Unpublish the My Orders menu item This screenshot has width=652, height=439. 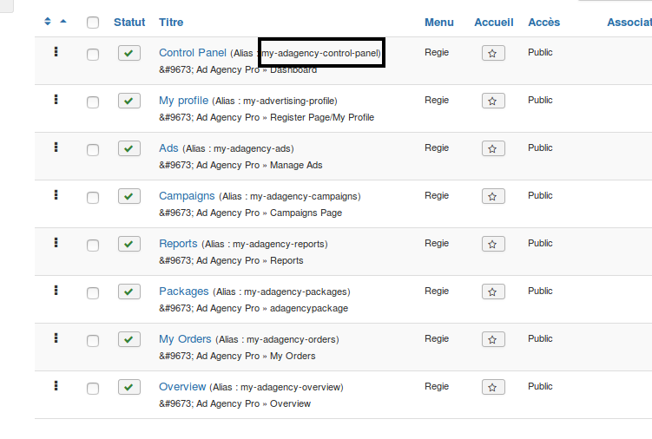coord(128,339)
